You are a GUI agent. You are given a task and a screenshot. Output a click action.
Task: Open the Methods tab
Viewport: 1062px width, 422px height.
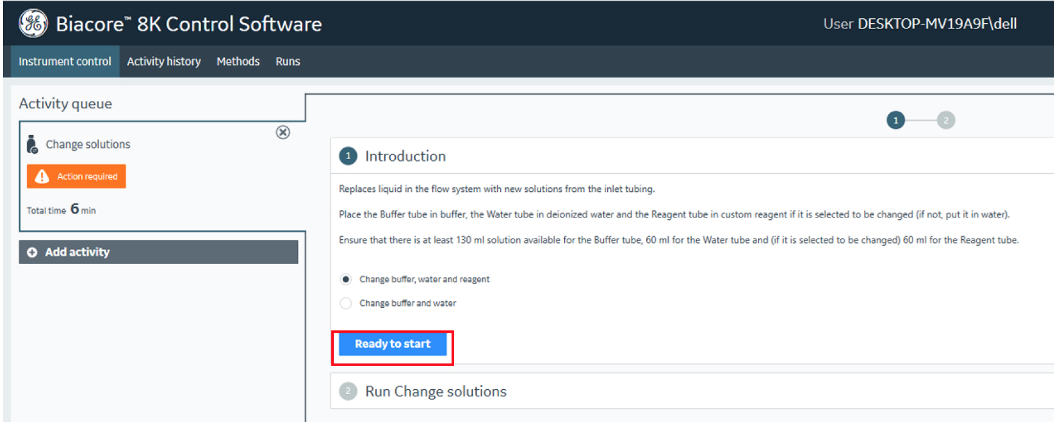(238, 61)
